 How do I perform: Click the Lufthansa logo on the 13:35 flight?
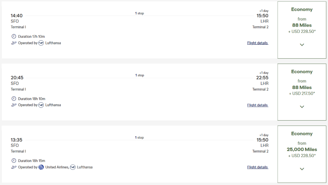(x=73, y=167)
